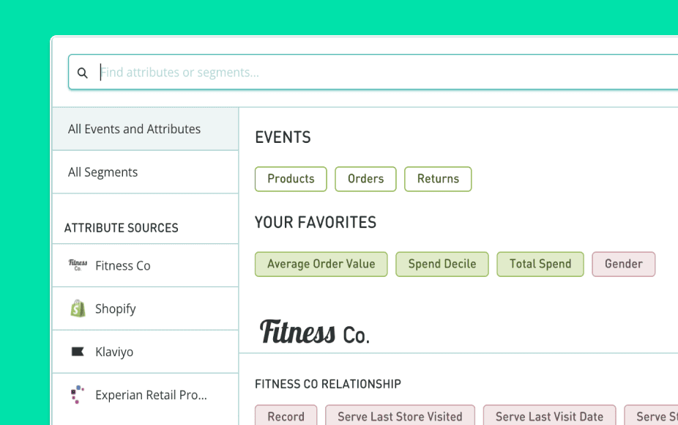Select Serve Last Visit Date chip

coord(549,415)
